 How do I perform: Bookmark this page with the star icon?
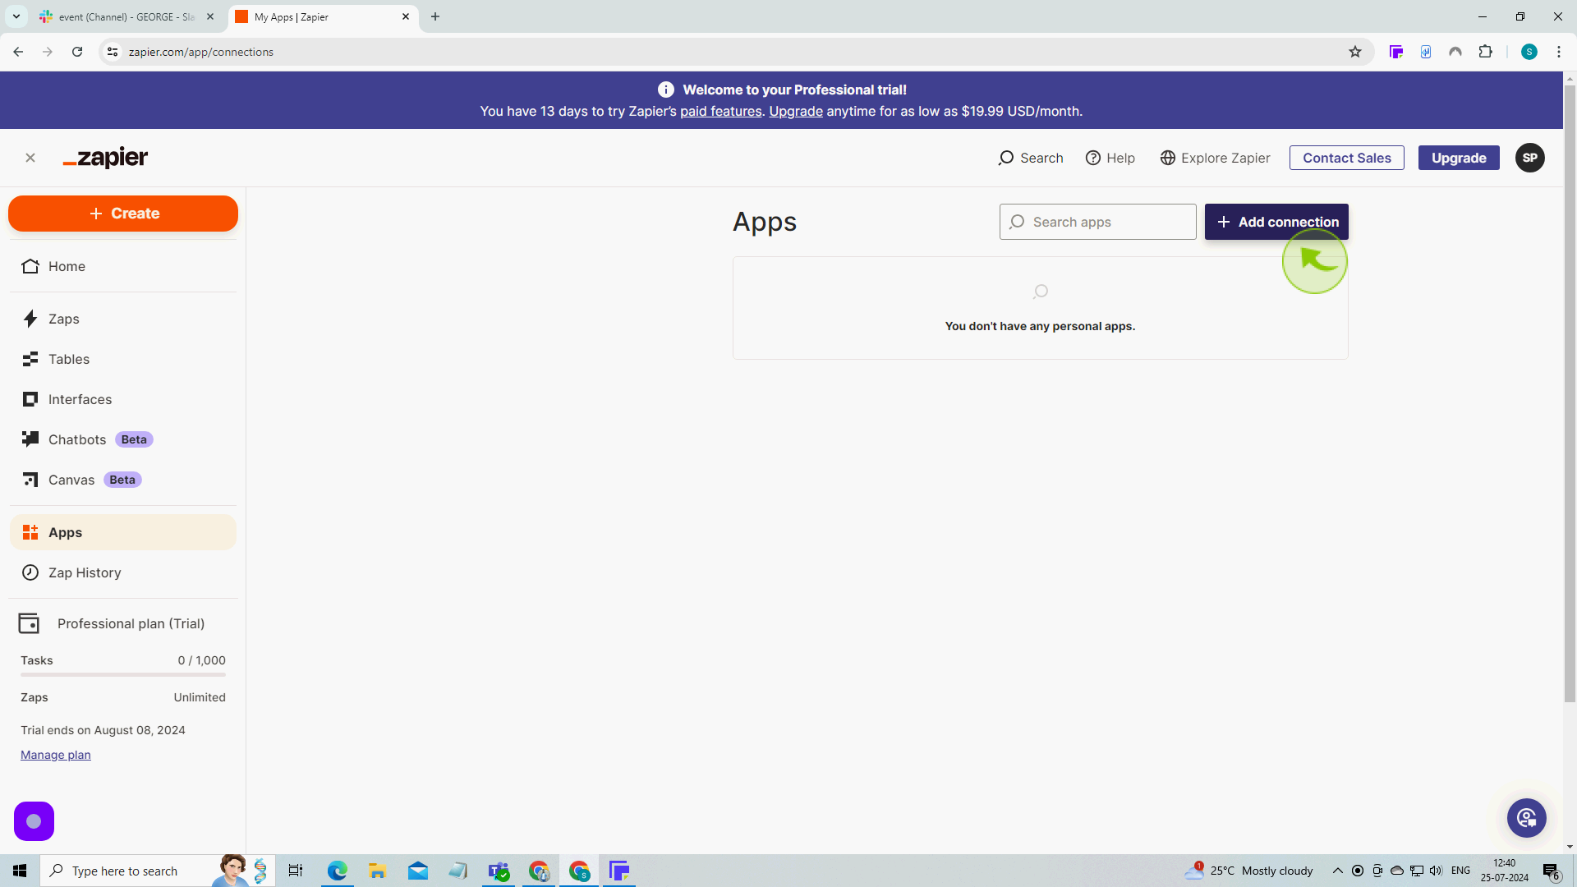(1355, 52)
